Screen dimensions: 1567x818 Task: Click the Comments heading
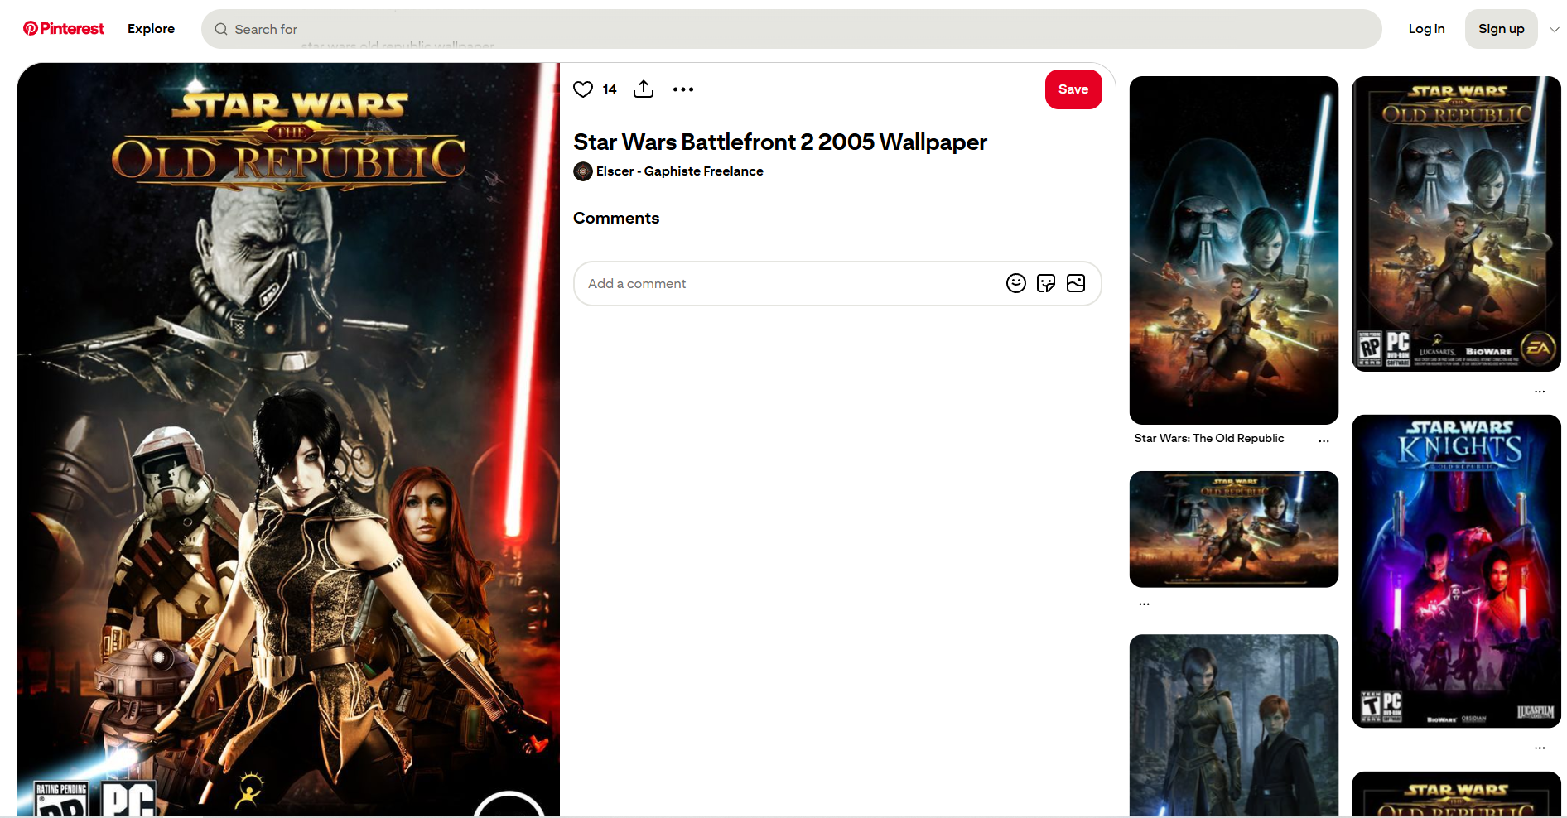(x=616, y=218)
